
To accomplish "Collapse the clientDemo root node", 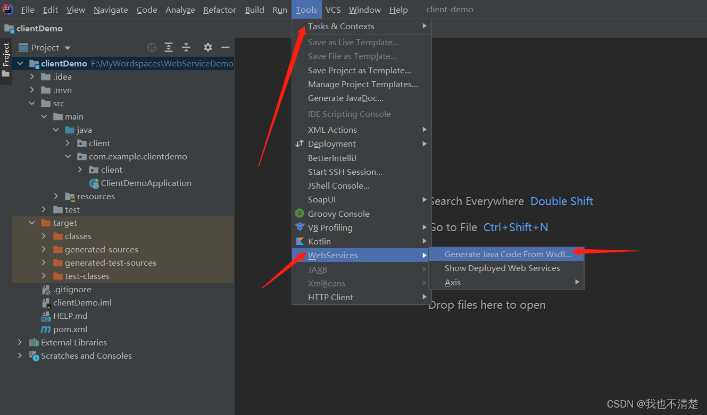I will point(21,63).
